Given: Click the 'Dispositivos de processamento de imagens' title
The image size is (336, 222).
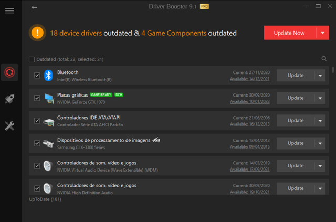Looking at the screenshot, I should pos(104,140).
